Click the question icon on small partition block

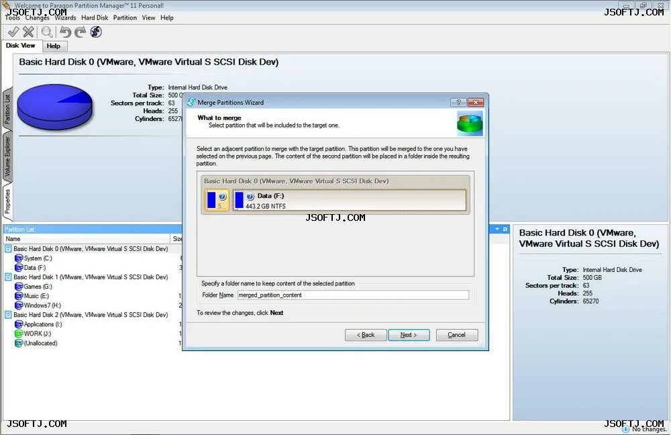(223, 197)
